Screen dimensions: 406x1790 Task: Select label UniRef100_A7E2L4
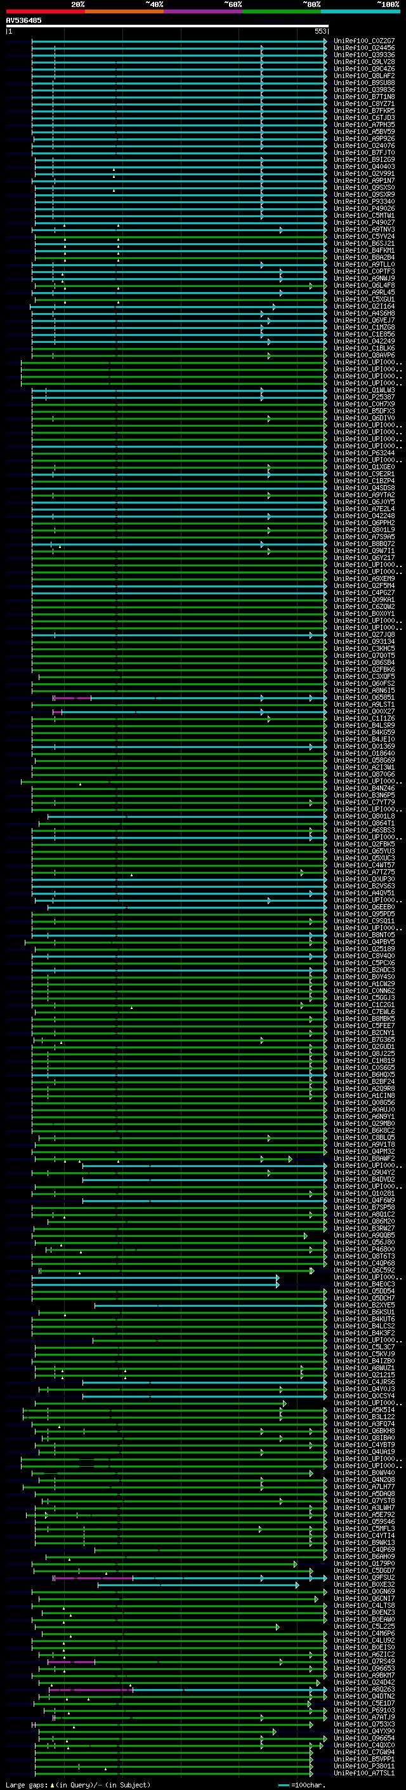[x=364, y=509]
